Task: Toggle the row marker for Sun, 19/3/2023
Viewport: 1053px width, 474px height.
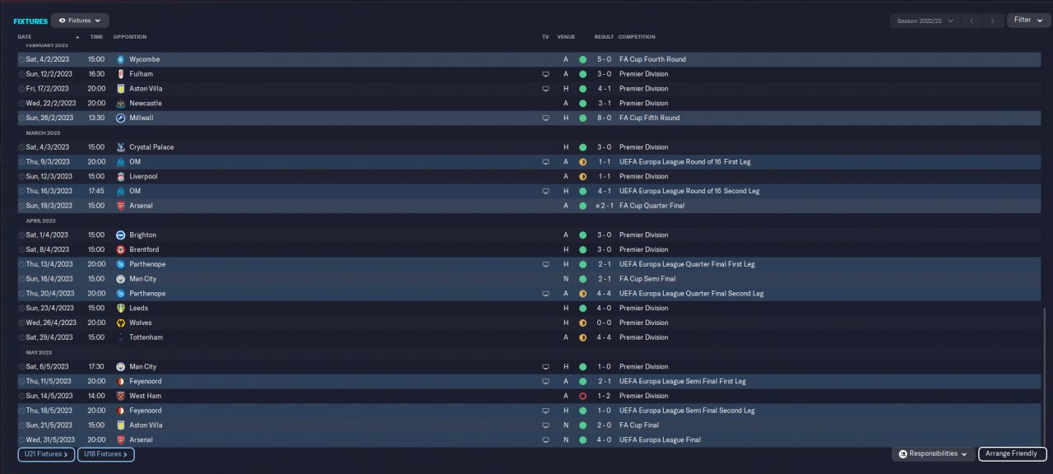Action: [21, 206]
